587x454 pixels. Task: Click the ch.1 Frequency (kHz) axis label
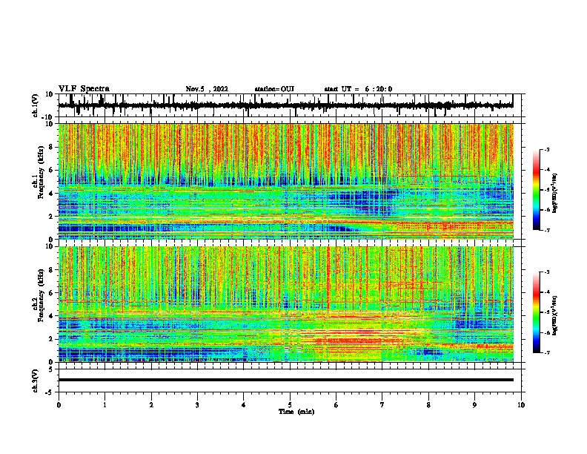[39, 173]
